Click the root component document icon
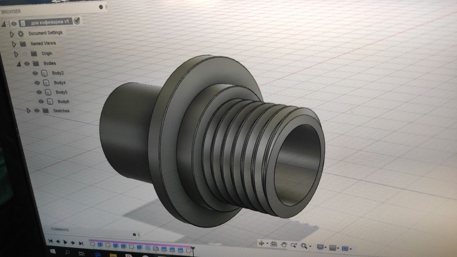 coord(23,24)
